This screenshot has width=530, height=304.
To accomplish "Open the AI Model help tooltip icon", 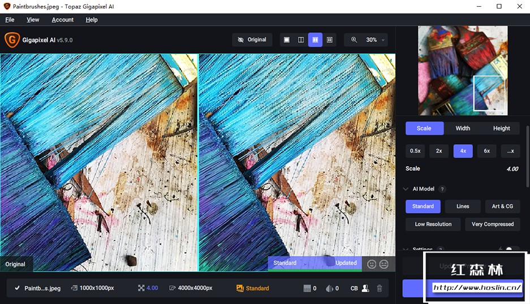I will pyautogui.click(x=442, y=189).
